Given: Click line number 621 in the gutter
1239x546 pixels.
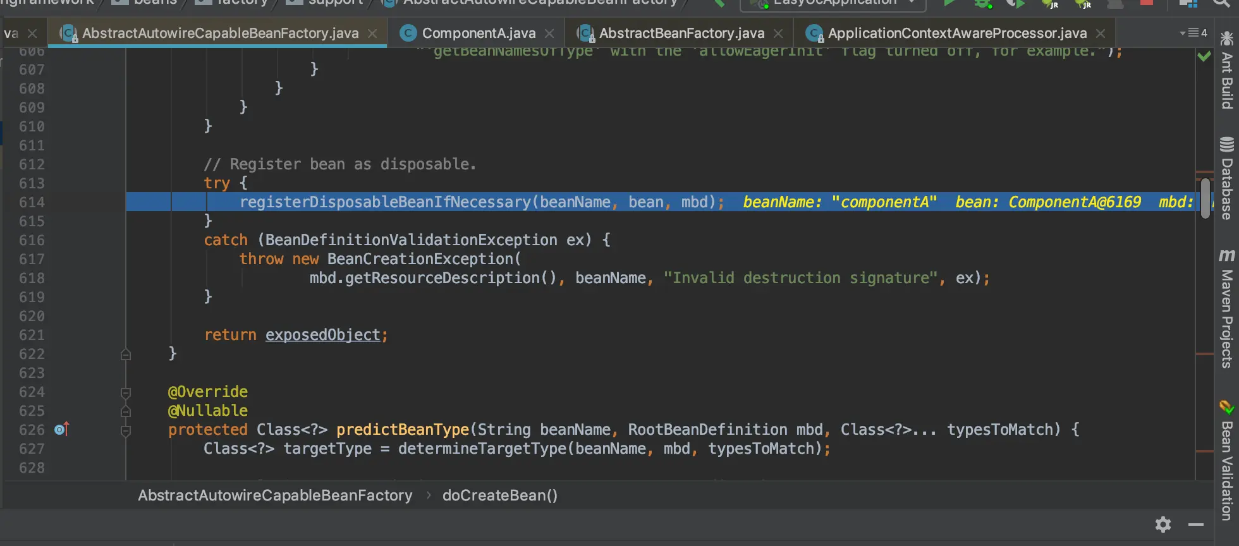Looking at the screenshot, I should point(32,335).
